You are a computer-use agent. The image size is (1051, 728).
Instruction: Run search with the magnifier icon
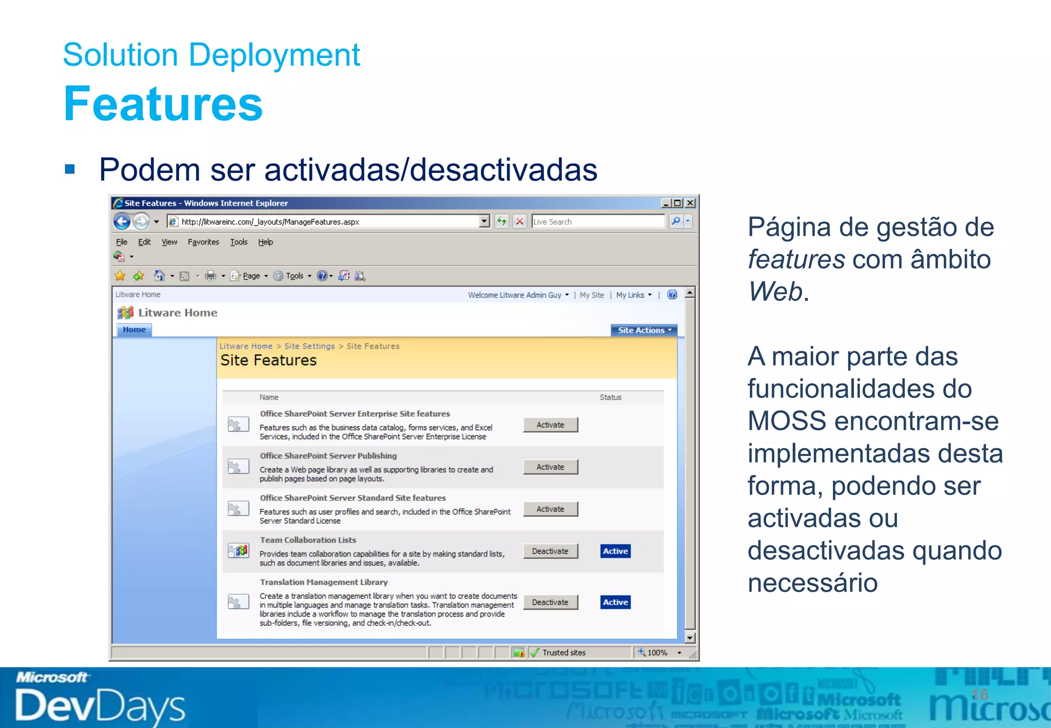(675, 221)
